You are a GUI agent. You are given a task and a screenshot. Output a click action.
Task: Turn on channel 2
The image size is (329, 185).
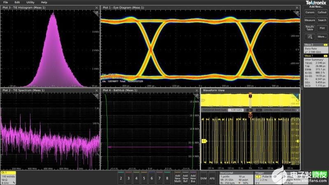point(120,178)
